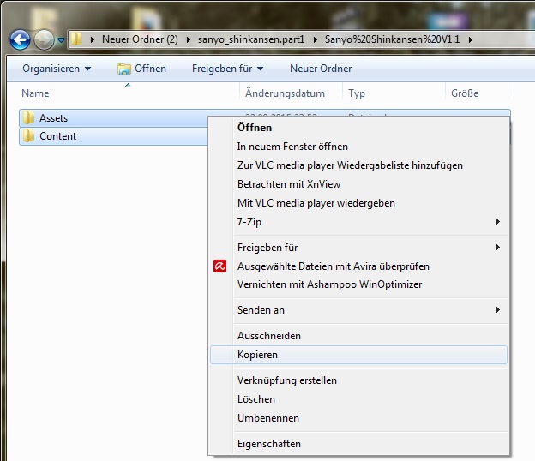Add to VLC media player Wiedergabeliste
This screenshot has height=461, width=535.
pyautogui.click(x=358, y=165)
